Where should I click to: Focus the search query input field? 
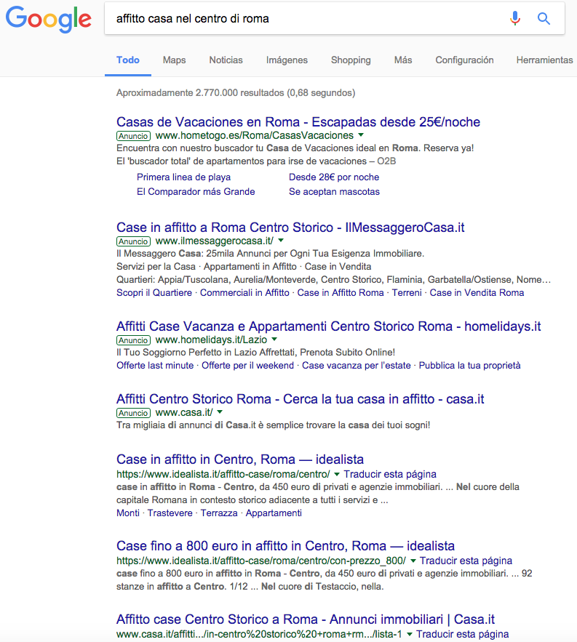(303, 18)
